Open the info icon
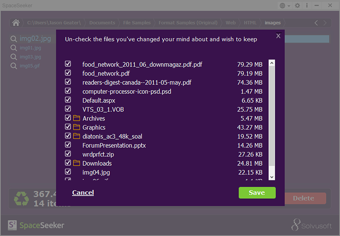The height and width of the screenshot is (236, 340). click(x=307, y=5)
